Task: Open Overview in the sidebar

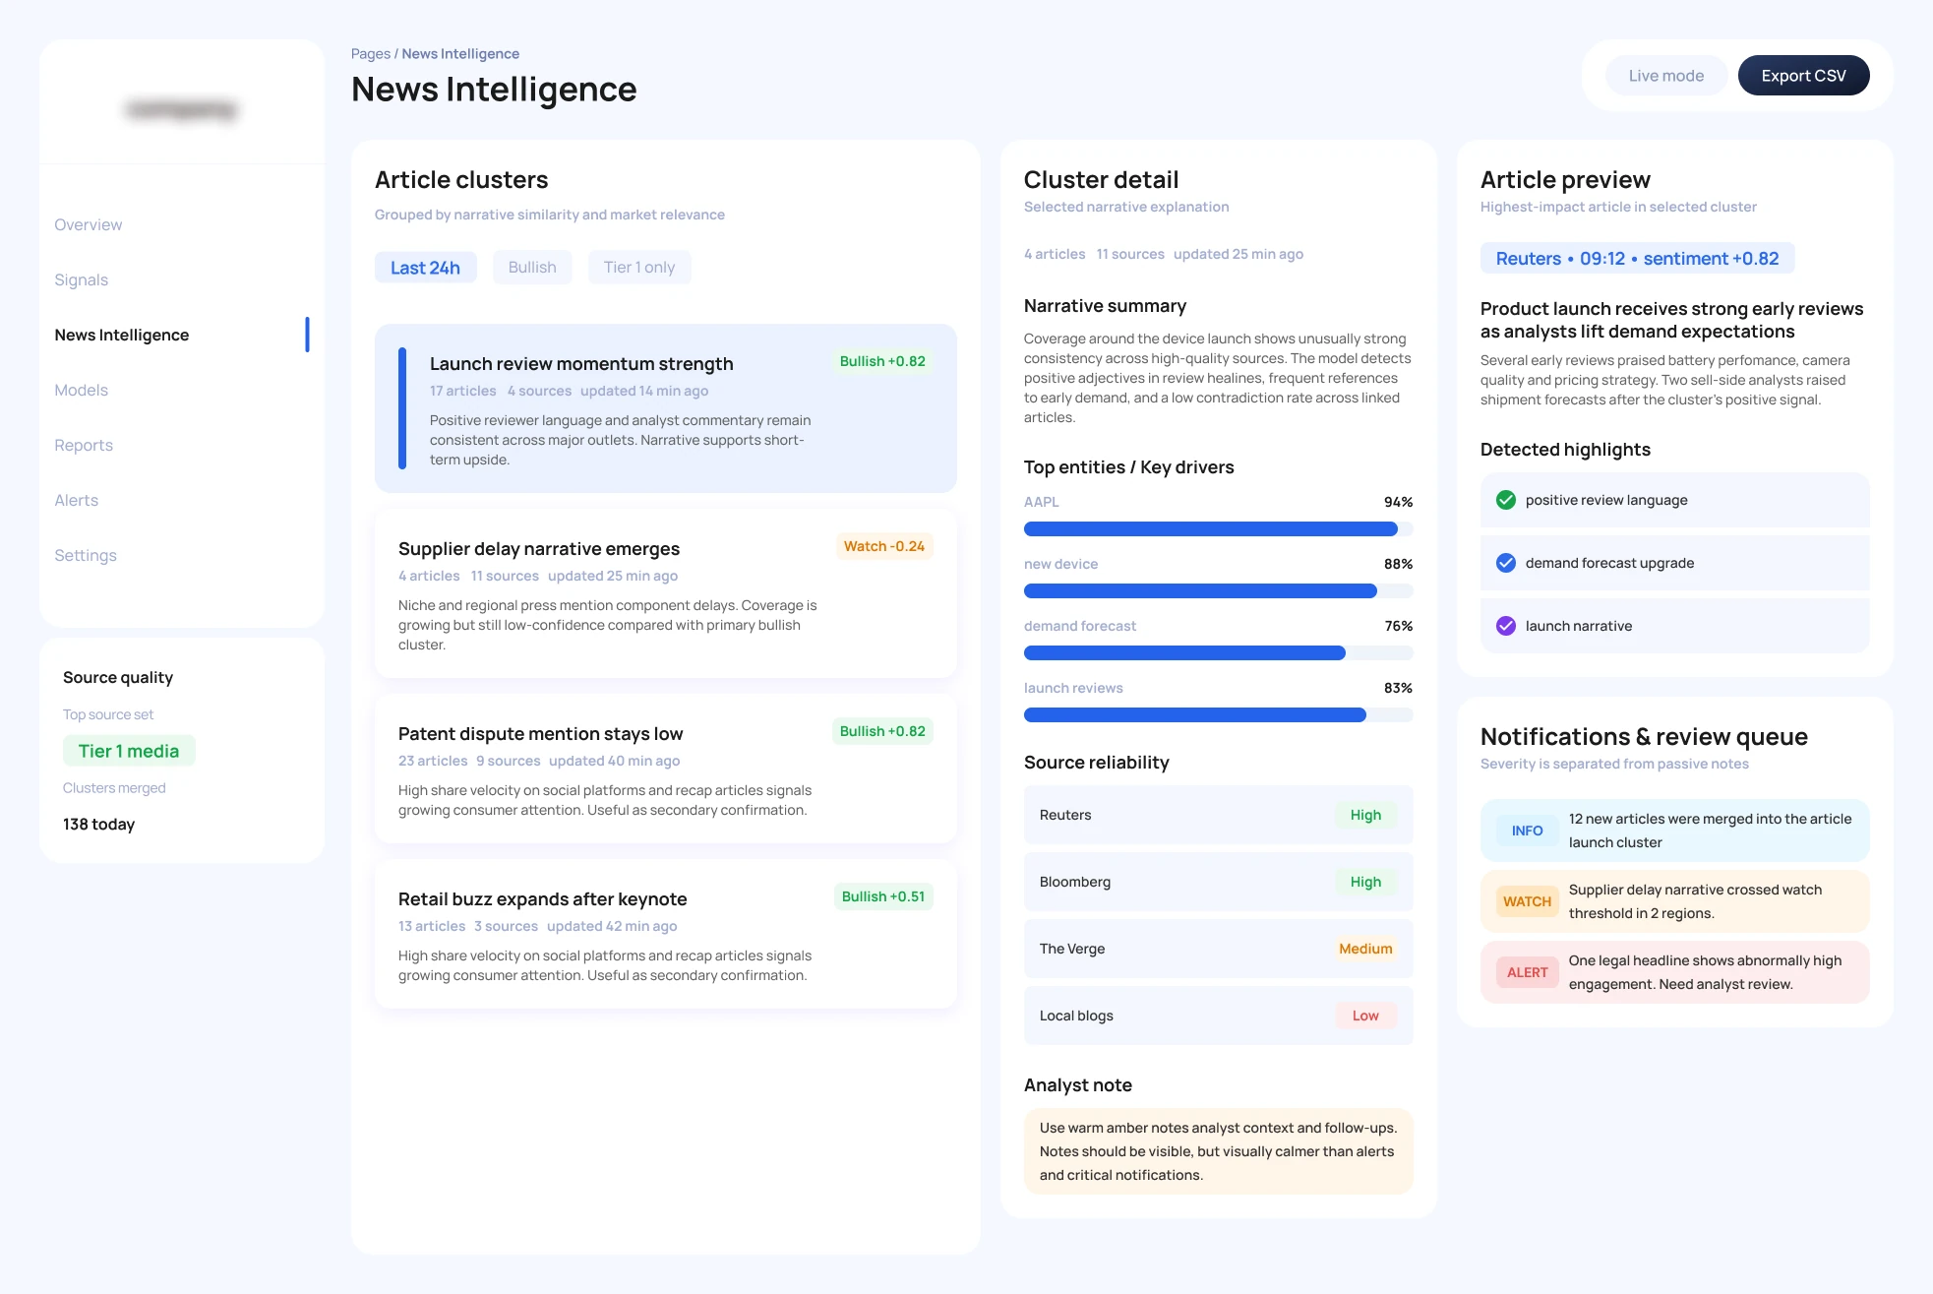Action: click(89, 224)
